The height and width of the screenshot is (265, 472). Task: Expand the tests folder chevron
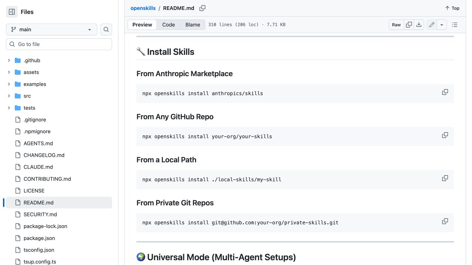click(x=9, y=108)
